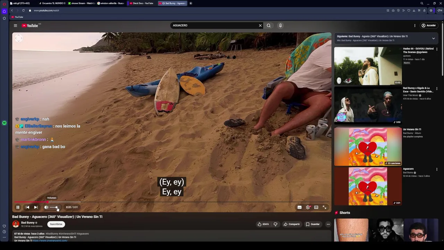Open the browser AI button in toolbar
This screenshot has width=444, height=250.
440,10
